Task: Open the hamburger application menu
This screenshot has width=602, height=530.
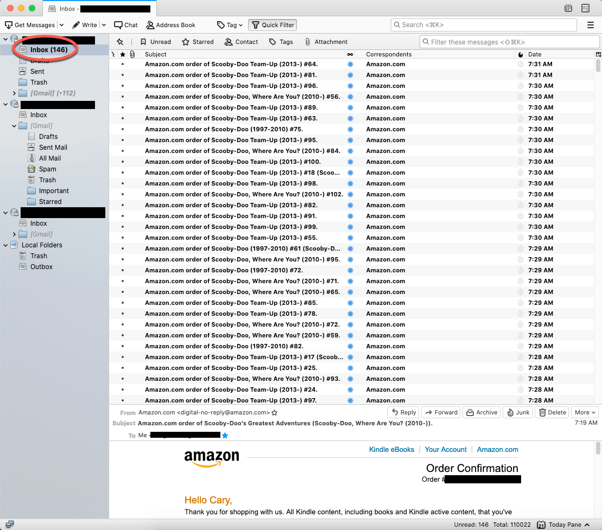Action: (591, 25)
